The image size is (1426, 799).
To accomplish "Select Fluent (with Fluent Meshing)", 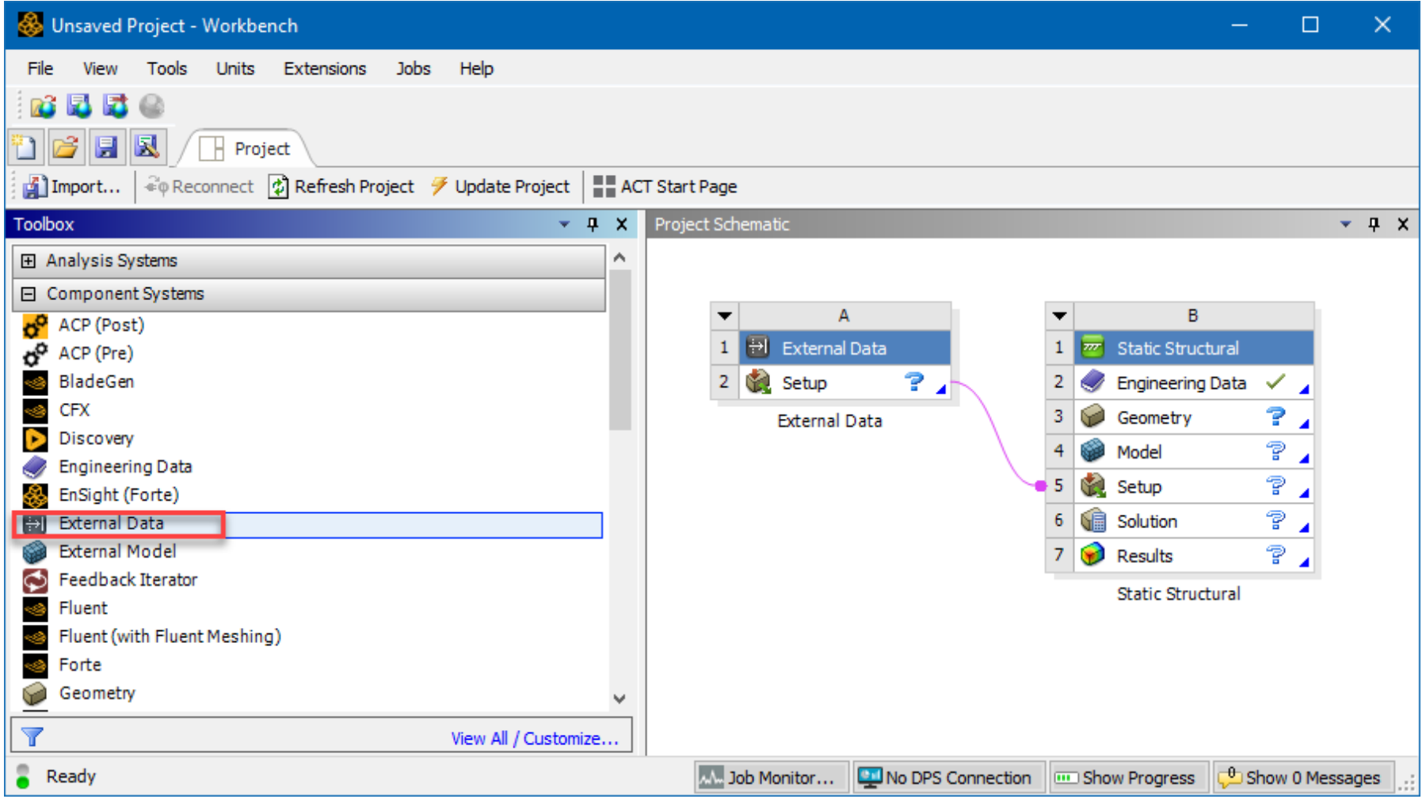I will click(170, 637).
